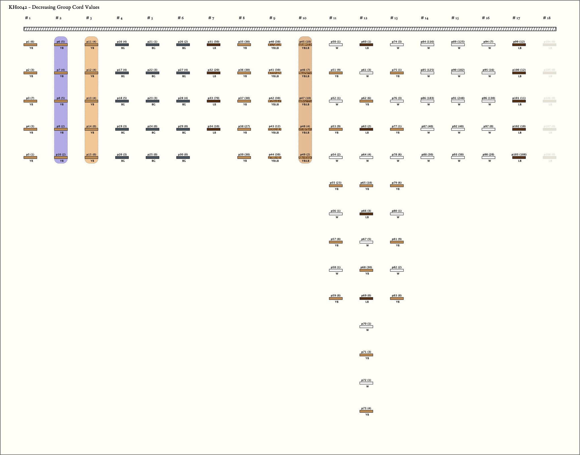
Task: Click the highlighted p6 (5) cord in group 2
Action: [61, 45]
